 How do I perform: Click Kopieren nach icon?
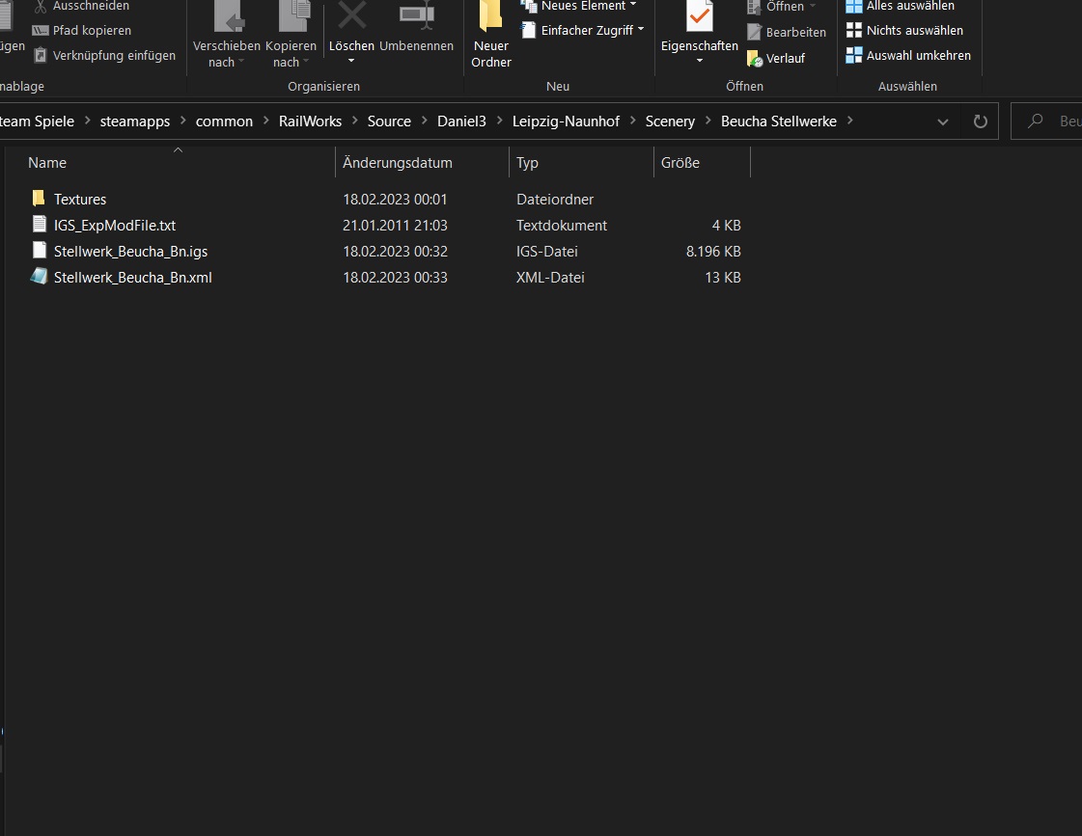(x=291, y=17)
